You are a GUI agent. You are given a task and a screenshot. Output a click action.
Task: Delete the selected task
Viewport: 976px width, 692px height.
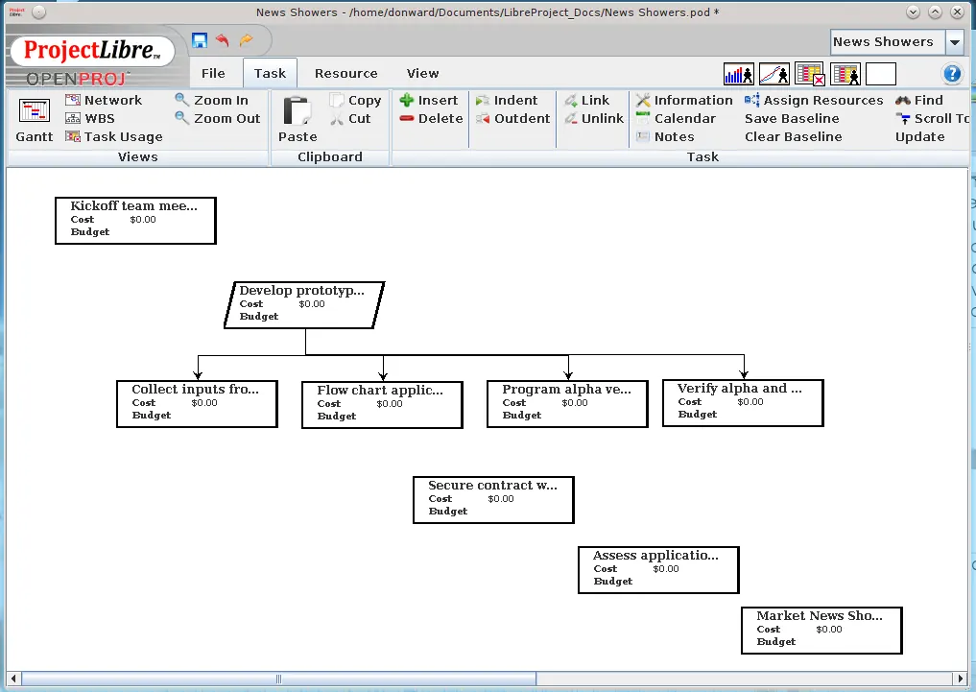431,118
